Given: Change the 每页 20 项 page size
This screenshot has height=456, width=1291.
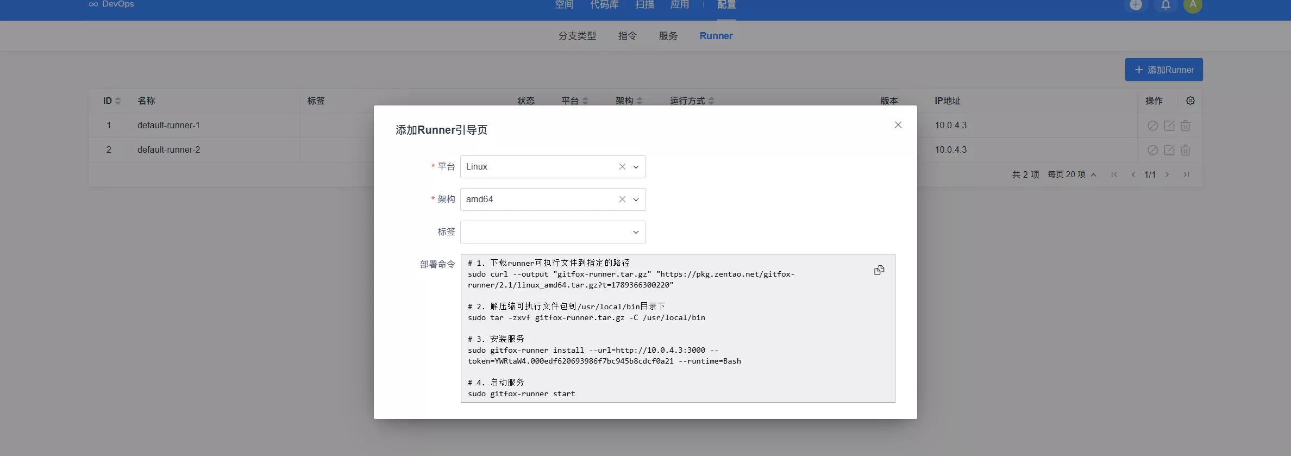Looking at the screenshot, I should click(x=1072, y=174).
